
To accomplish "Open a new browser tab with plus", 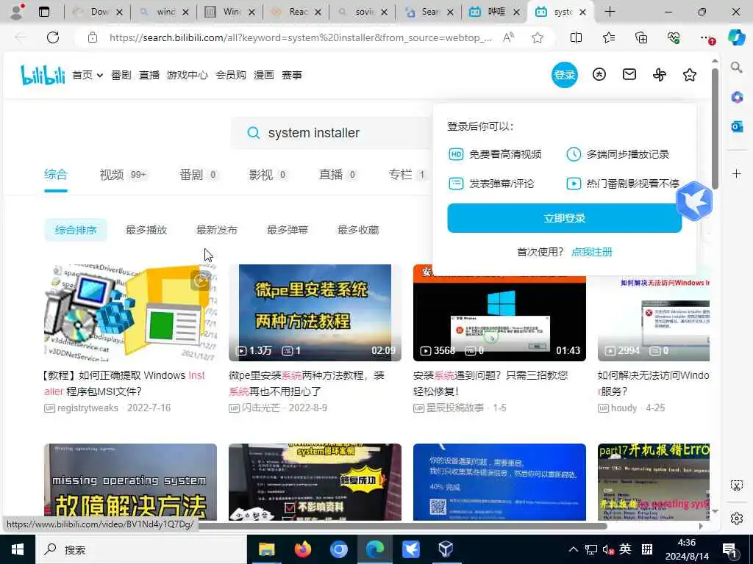I will pyautogui.click(x=610, y=12).
